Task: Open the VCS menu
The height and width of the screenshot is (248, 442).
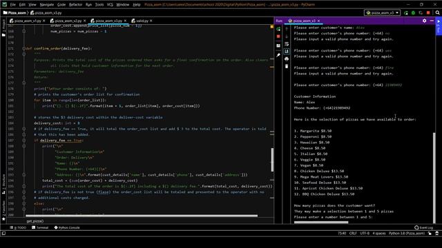Action: point(110,5)
